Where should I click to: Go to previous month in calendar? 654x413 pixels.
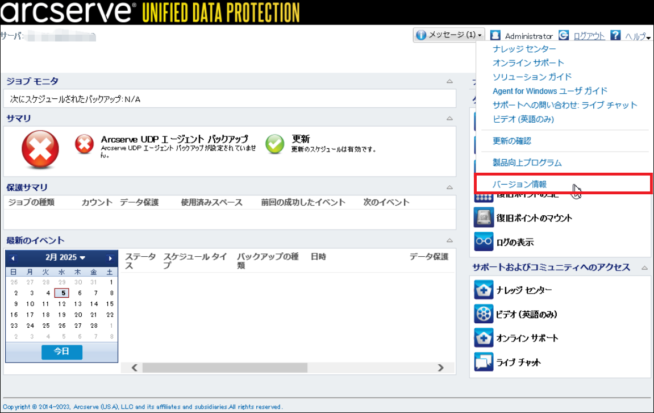pos(13,258)
